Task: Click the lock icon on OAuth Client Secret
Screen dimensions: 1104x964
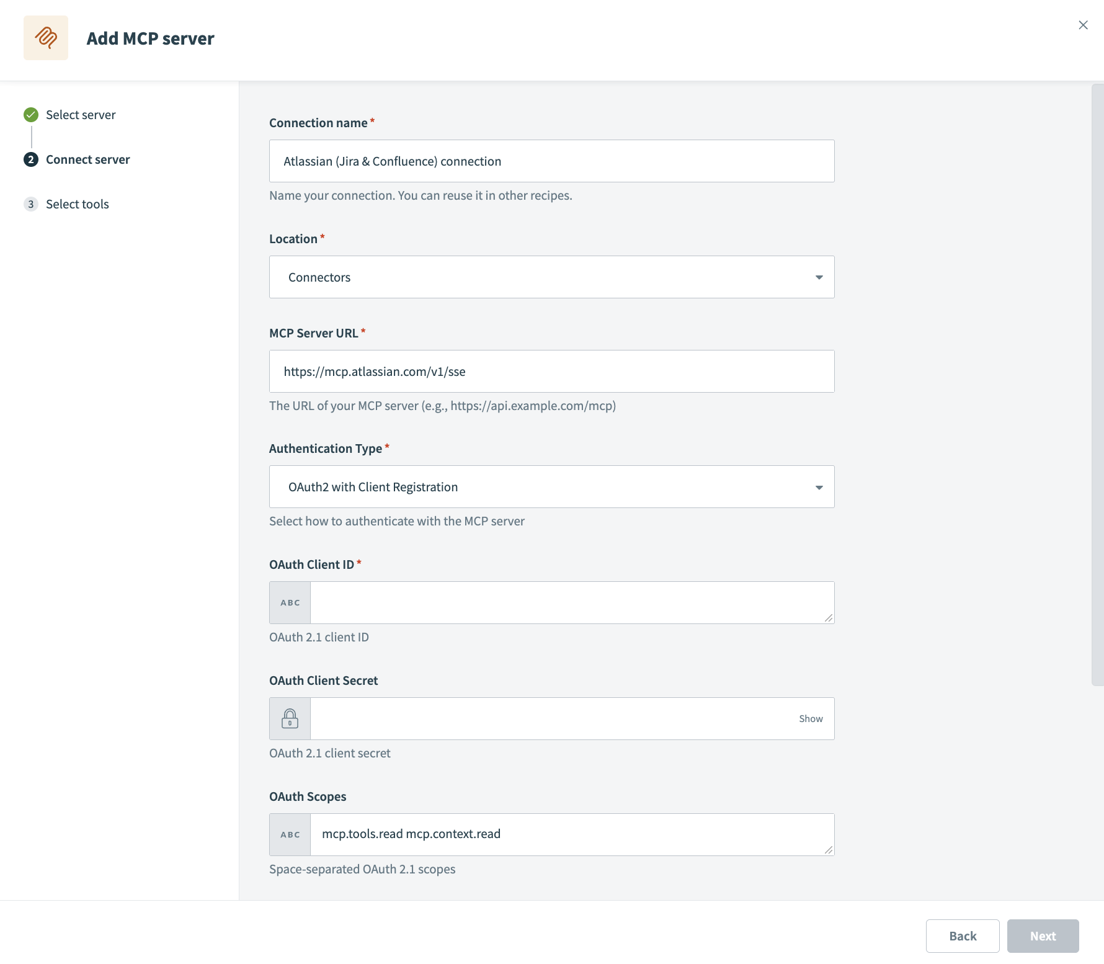Action: pos(290,718)
